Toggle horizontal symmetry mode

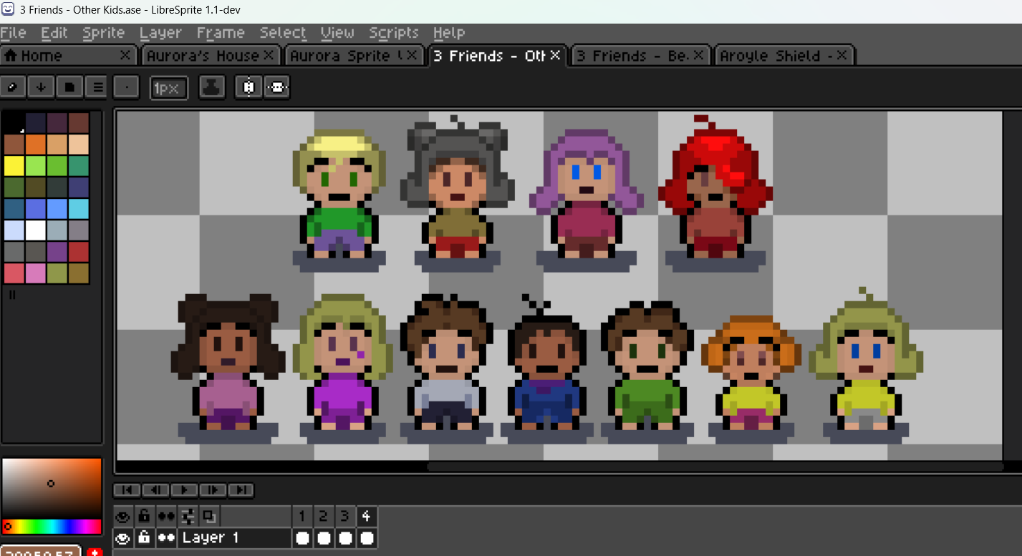tap(277, 87)
